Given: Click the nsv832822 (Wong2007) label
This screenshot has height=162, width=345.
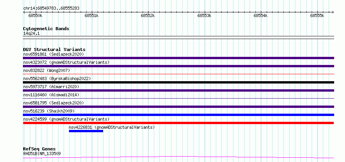Looking at the screenshot, I should (47, 70).
